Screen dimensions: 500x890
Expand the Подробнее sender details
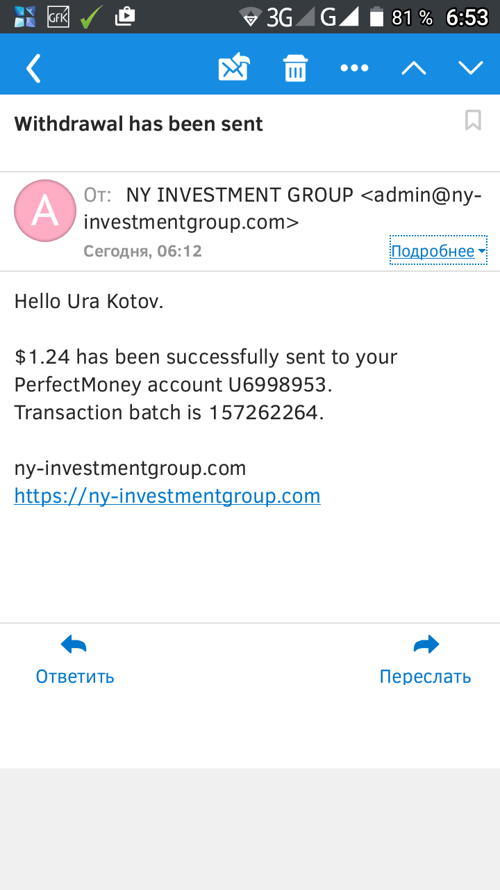[x=438, y=251]
